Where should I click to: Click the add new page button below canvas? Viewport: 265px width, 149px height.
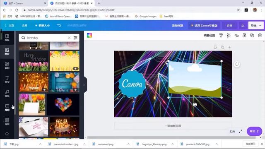[x=173, y=126]
